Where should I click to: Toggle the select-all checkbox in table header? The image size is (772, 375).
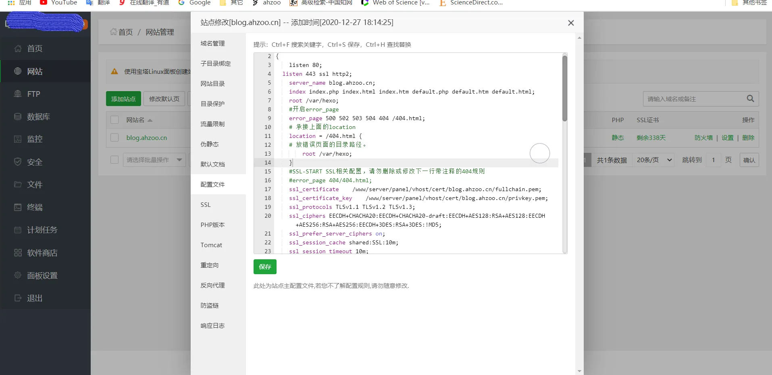coord(114,120)
